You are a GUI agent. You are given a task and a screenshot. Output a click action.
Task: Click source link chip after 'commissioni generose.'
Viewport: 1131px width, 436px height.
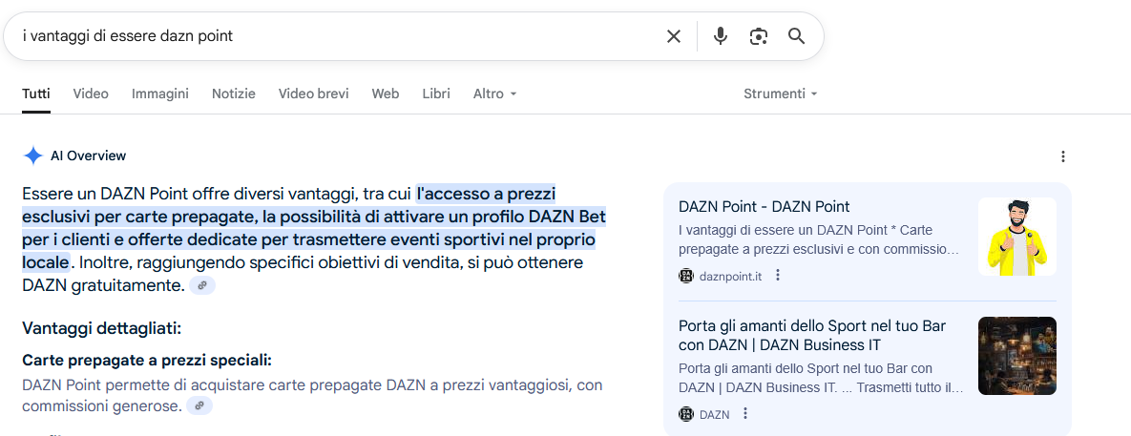pos(199,405)
